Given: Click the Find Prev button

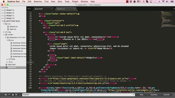Looking at the screenshot, I should 154,95.
